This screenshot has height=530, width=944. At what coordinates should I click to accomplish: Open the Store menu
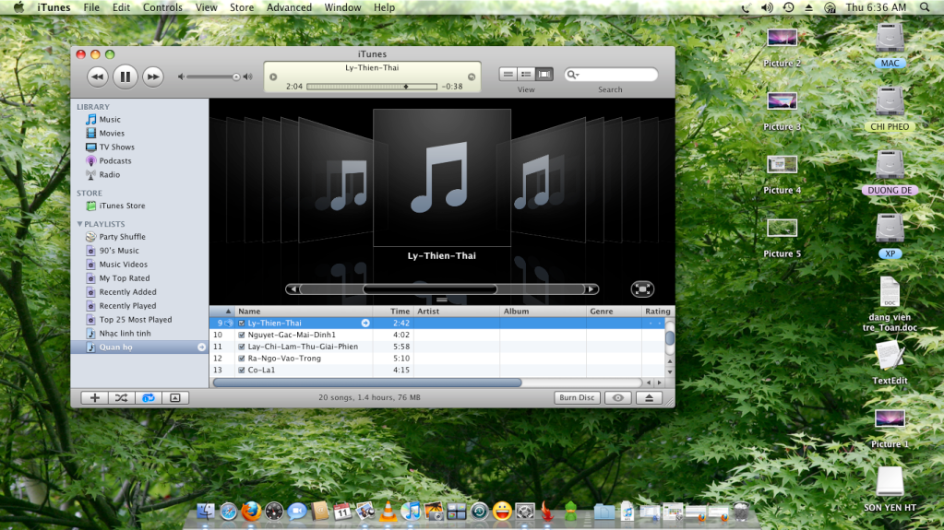click(x=242, y=7)
